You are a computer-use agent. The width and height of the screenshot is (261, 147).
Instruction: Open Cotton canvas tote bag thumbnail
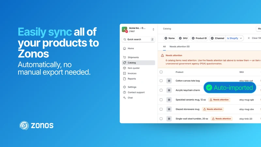point(169,81)
